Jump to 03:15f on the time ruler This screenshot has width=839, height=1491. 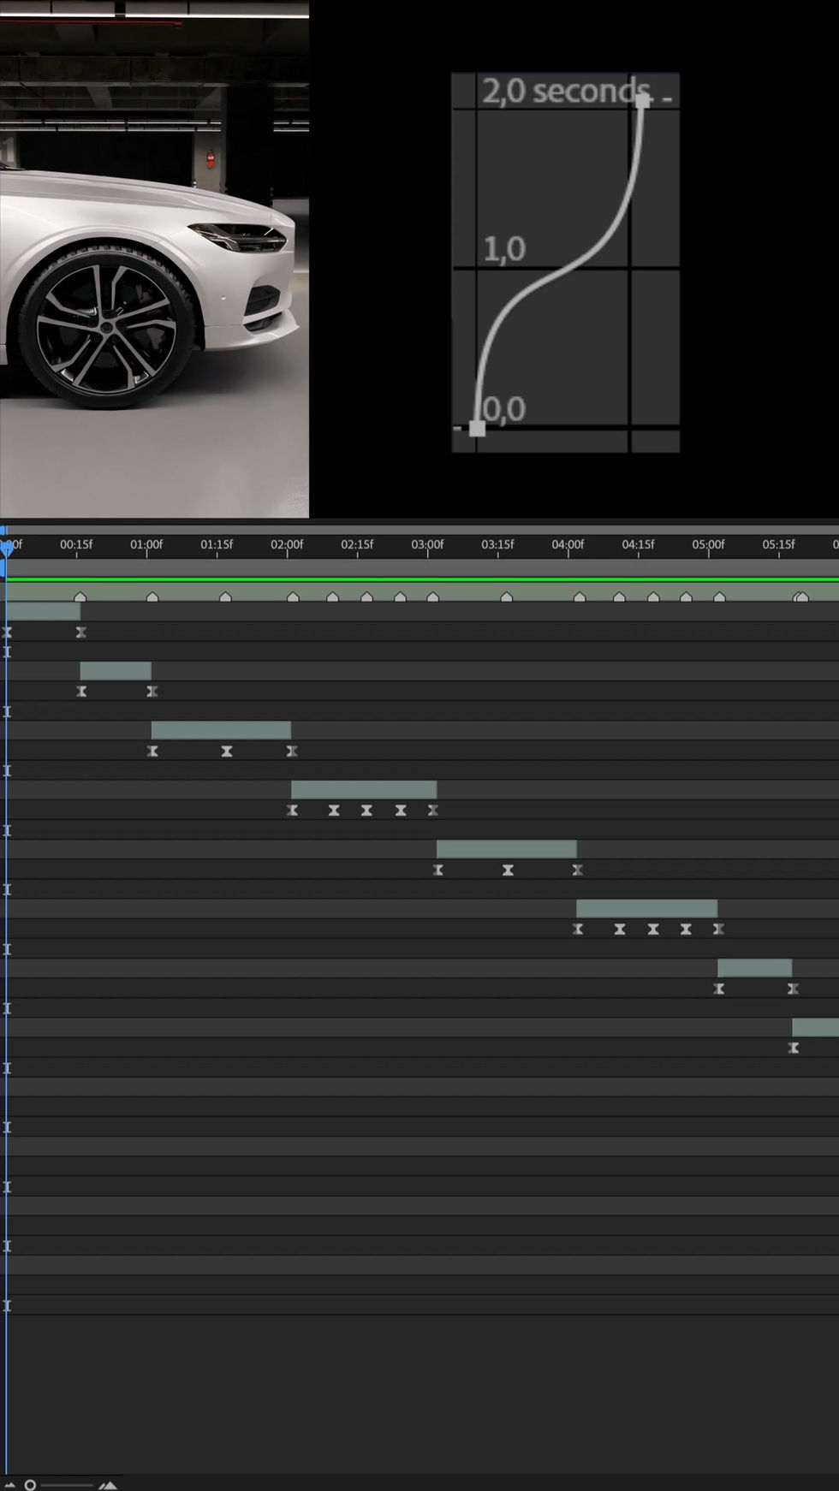tap(497, 544)
